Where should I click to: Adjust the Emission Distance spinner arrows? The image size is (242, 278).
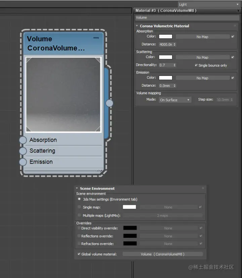coord(174,86)
